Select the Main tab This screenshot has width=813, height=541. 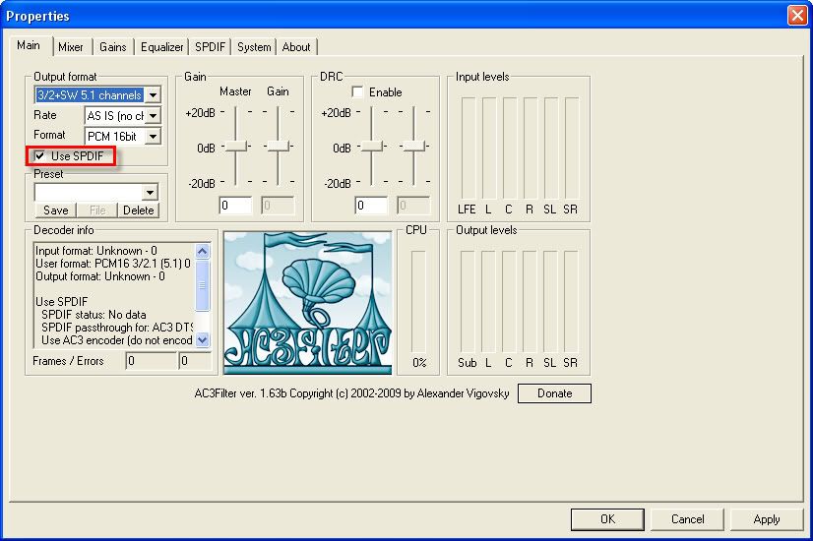(30, 45)
